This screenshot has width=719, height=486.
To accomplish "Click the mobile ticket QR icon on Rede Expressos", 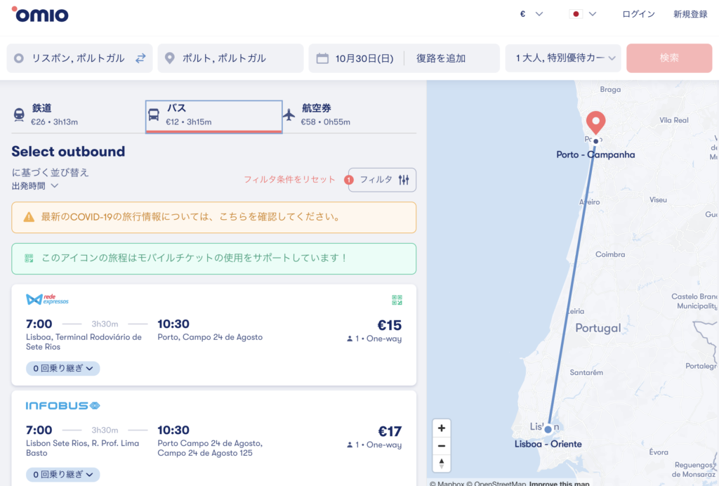I will tap(397, 300).
